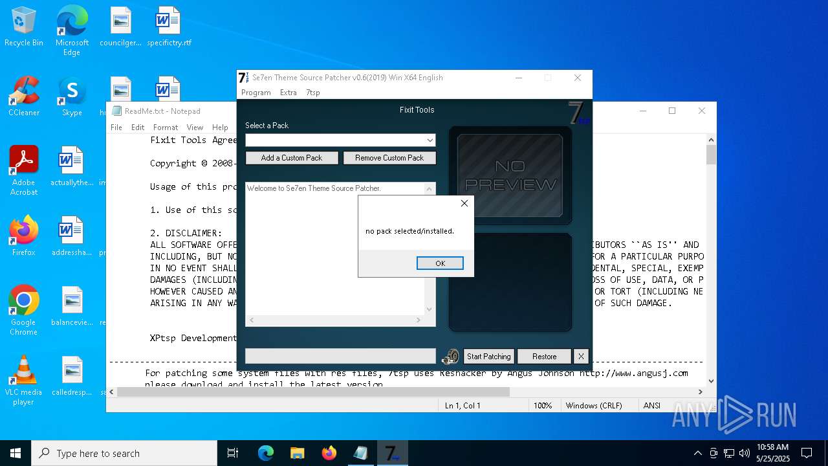The height and width of the screenshot is (466, 828).
Task: Click the Start Patching button
Action: [x=489, y=357]
